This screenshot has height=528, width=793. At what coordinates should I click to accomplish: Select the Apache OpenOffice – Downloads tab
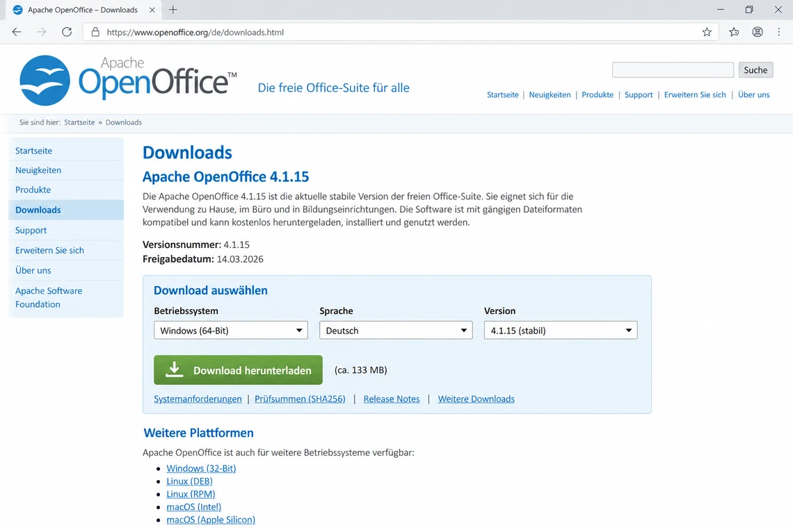83,10
